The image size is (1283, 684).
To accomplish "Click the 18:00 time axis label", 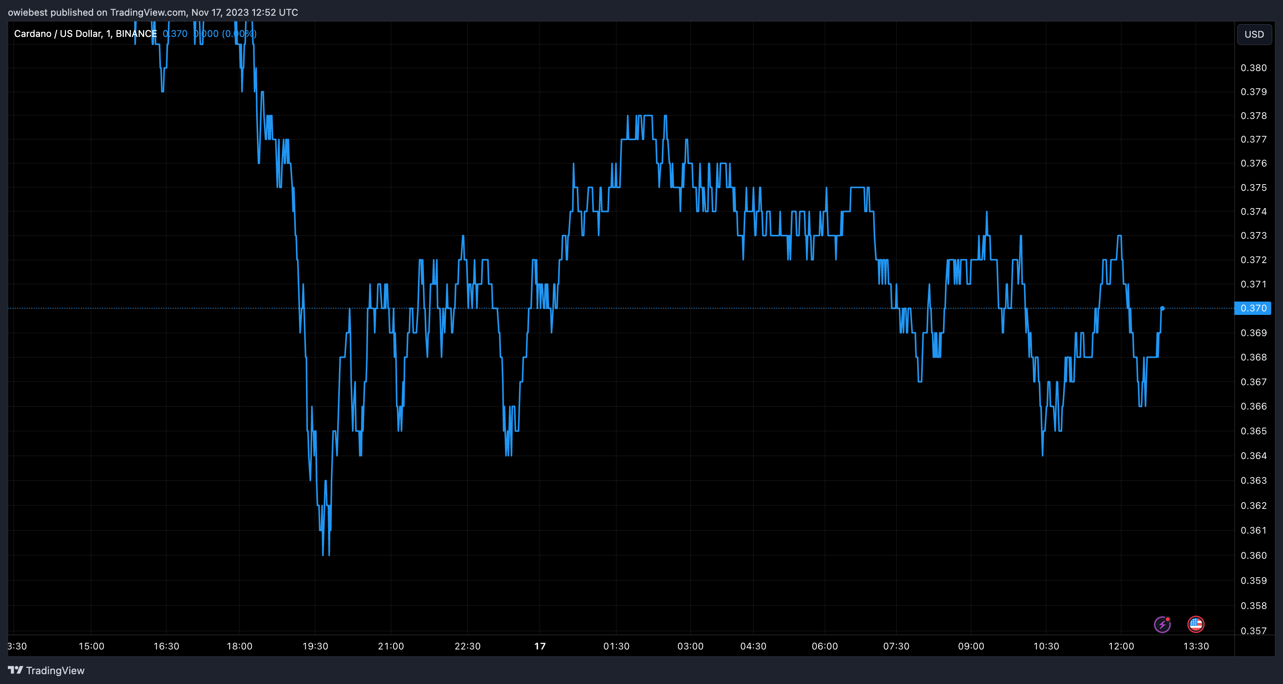I will pos(240,646).
